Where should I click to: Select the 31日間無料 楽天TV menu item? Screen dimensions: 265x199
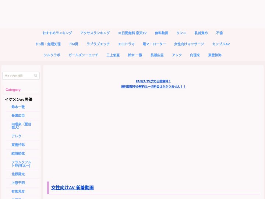[132, 33]
